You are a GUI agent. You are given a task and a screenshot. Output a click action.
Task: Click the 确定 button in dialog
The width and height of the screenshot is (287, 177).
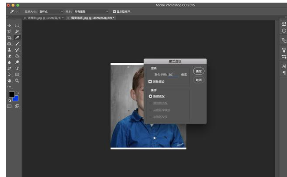pos(199,71)
